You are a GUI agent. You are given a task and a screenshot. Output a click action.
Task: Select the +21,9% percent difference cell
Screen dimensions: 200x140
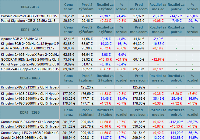tap(121, 59)
